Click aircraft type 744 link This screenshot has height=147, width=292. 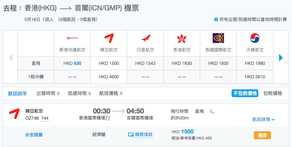click(45, 118)
